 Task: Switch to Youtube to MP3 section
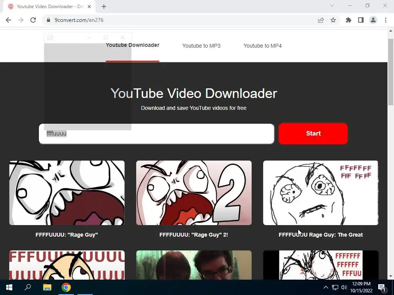point(201,46)
